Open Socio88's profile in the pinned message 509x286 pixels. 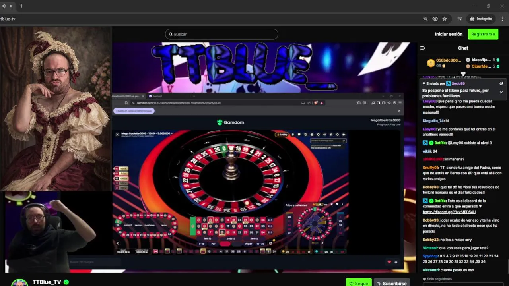(x=458, y=83)
